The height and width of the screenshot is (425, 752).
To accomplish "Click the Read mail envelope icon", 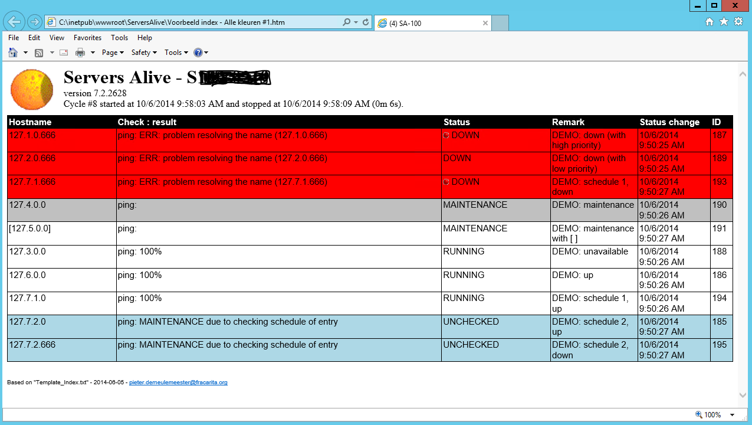I will tap(64, 53).
